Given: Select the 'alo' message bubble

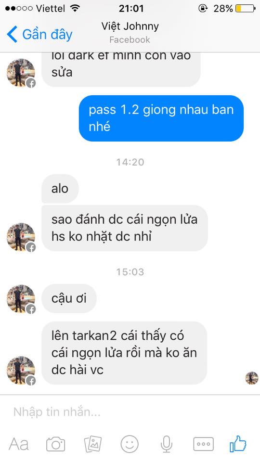Looking at the screenshot, I should pyautogui.click(x=60, y=189).
